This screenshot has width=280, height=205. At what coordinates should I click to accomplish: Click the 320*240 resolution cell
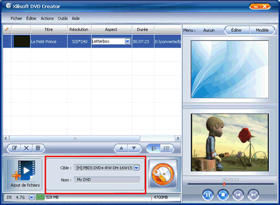coord(80,41)
